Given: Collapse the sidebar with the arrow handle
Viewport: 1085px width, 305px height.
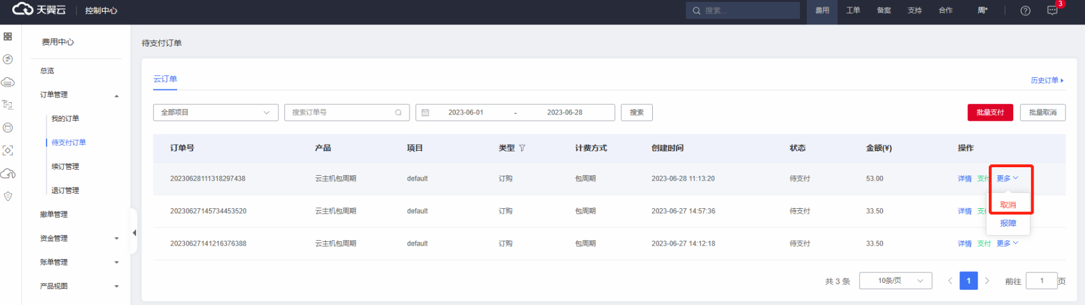Looking at the screenshot, I should coord(134,233).
